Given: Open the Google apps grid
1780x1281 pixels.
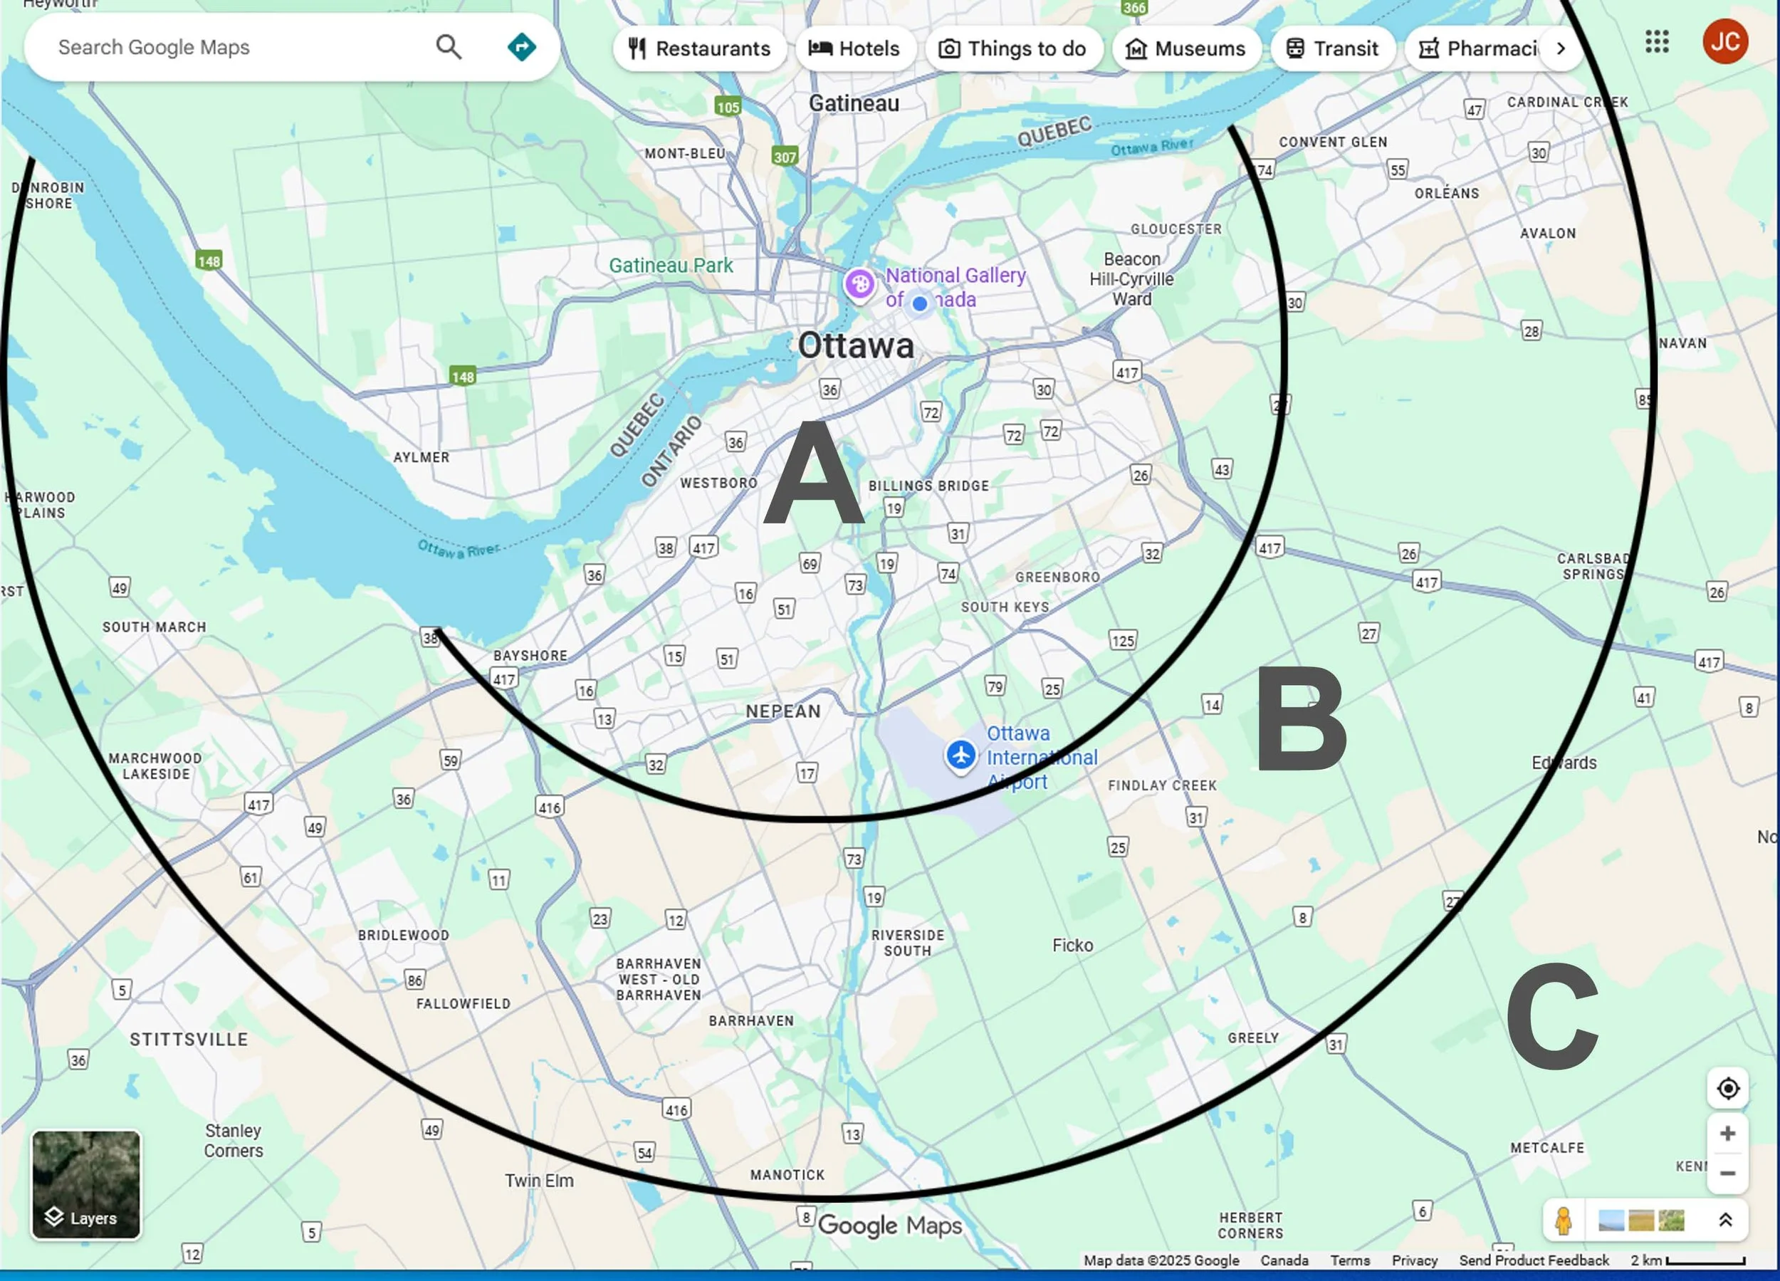Looking at the screenshot, I should coord(1657,41).
